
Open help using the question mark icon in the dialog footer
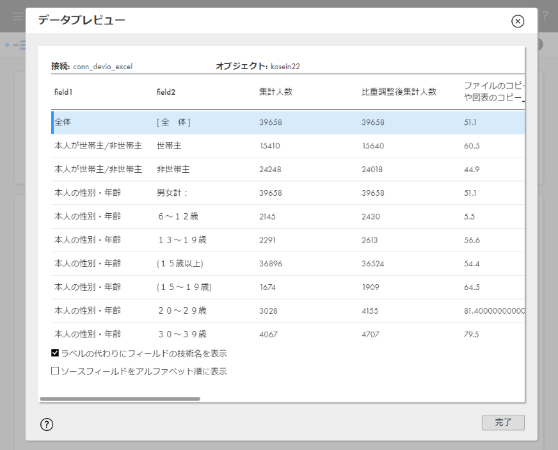point(47,424)
